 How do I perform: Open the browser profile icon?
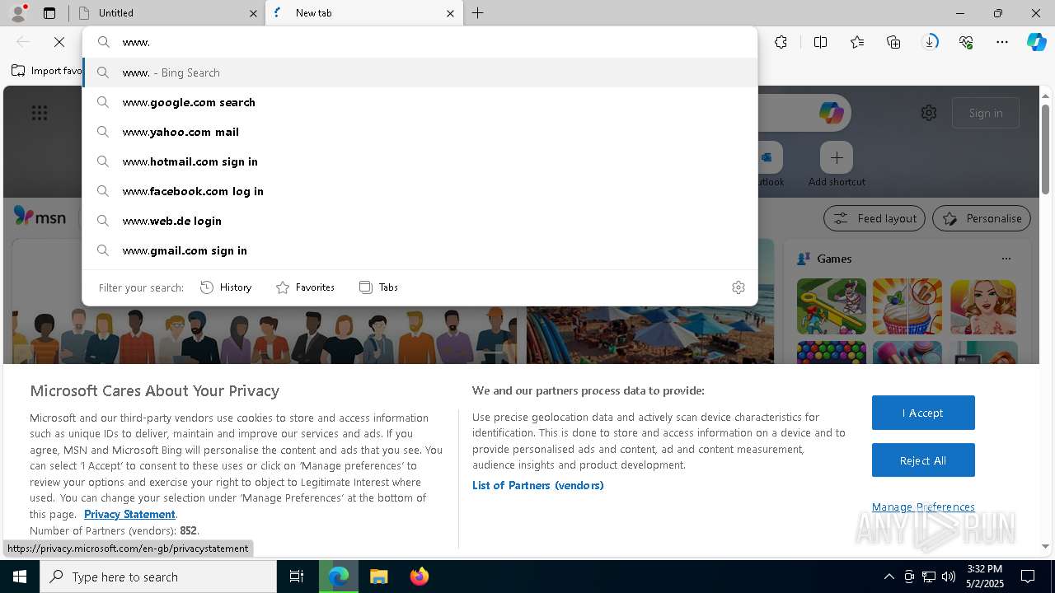point(17,12)
